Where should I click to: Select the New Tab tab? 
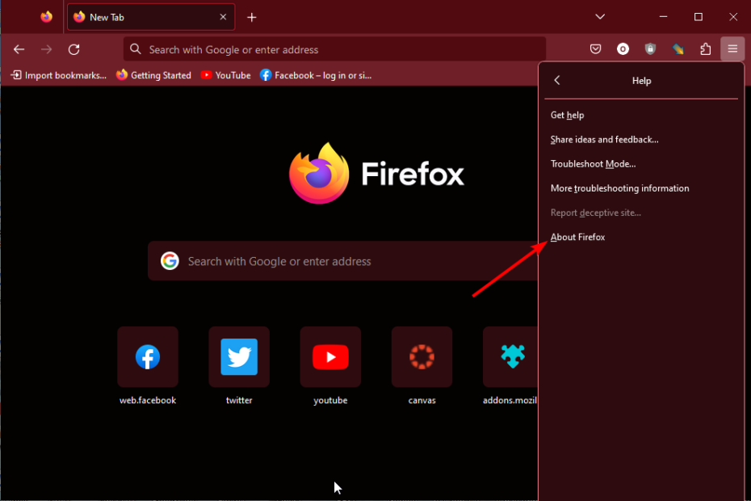pos(151,17)
